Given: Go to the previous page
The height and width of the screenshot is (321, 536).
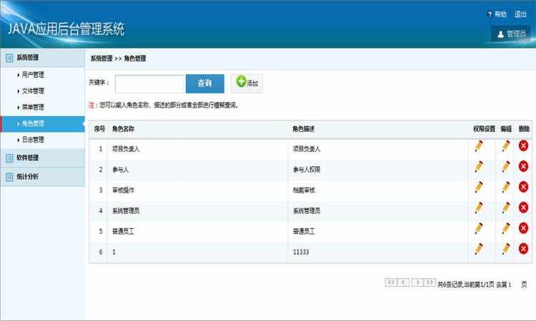Looking at the screenshot, I should point(403,282).
